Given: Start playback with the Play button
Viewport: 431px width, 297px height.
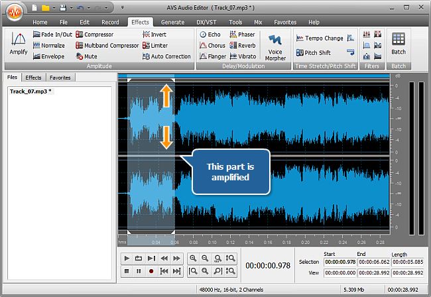Looking at the screenshot, I should tap(127, 259).
